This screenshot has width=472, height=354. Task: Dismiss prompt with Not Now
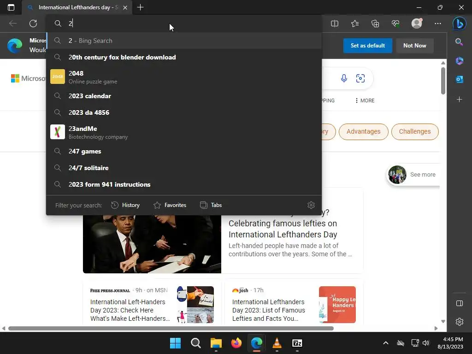click(x=415, y=46)
